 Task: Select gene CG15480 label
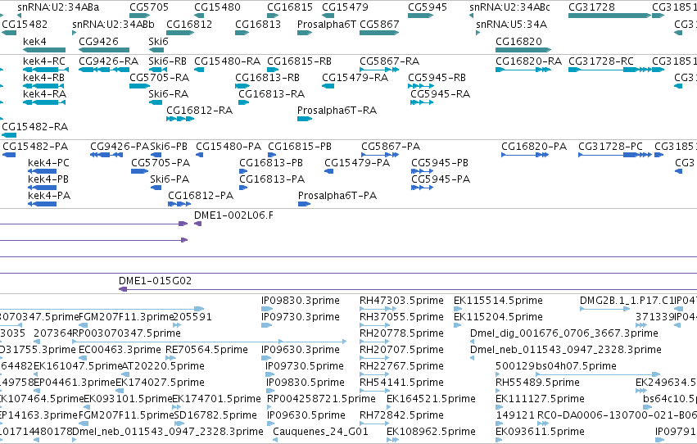tap(217, 7)
